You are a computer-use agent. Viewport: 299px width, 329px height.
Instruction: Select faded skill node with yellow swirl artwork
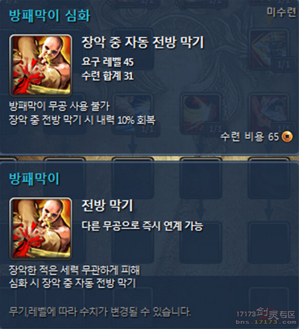[201, 113]
